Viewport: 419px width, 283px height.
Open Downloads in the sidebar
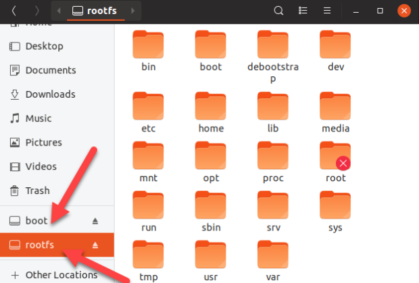(57, 94)
